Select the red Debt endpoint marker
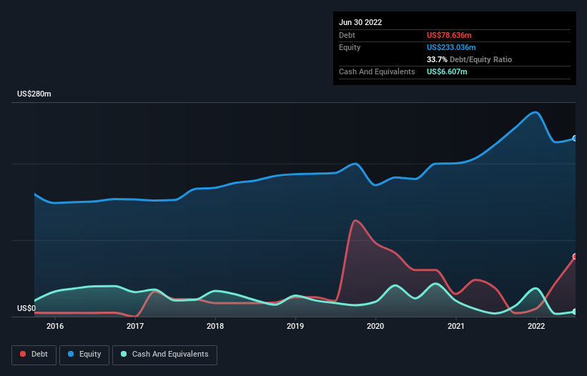This screenshot has height=376, width=587. click(x=575, y=257)
